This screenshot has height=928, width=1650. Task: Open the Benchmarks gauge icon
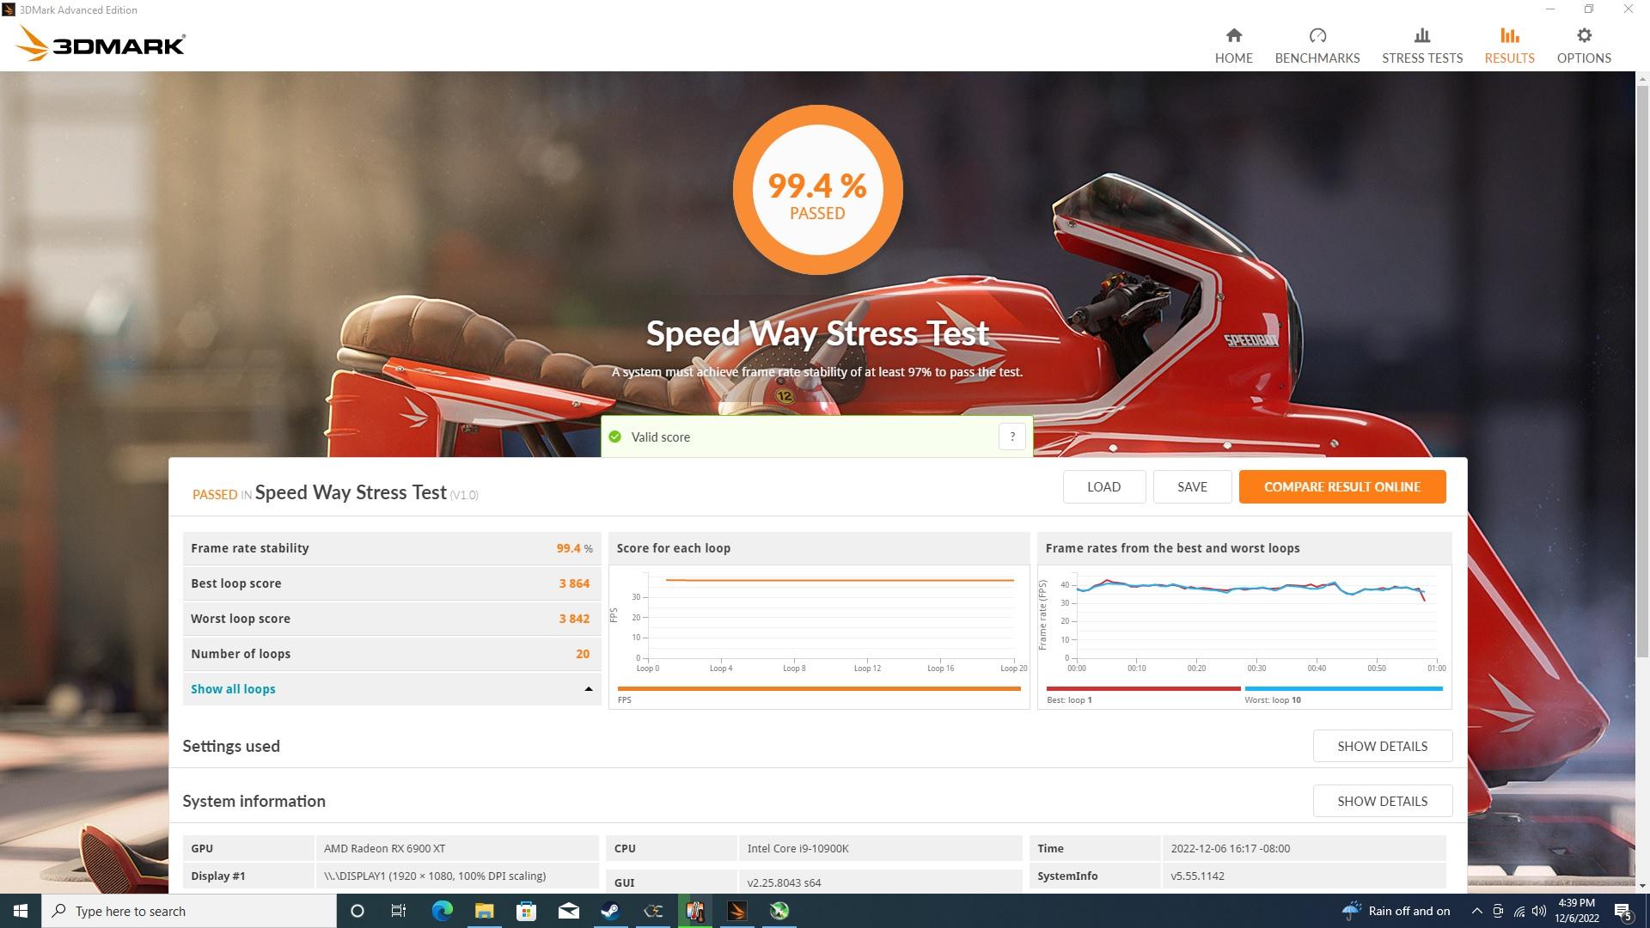1317,36
